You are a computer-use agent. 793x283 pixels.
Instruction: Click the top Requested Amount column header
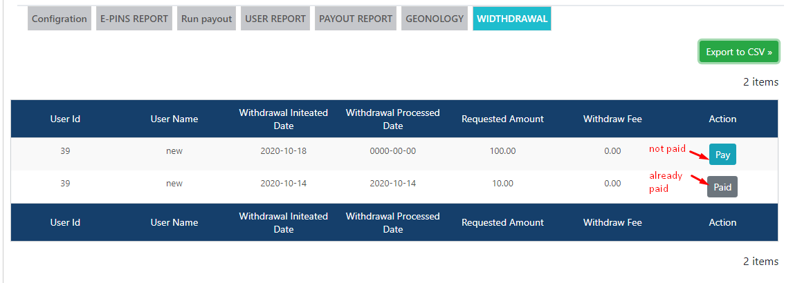coord(502,119)
